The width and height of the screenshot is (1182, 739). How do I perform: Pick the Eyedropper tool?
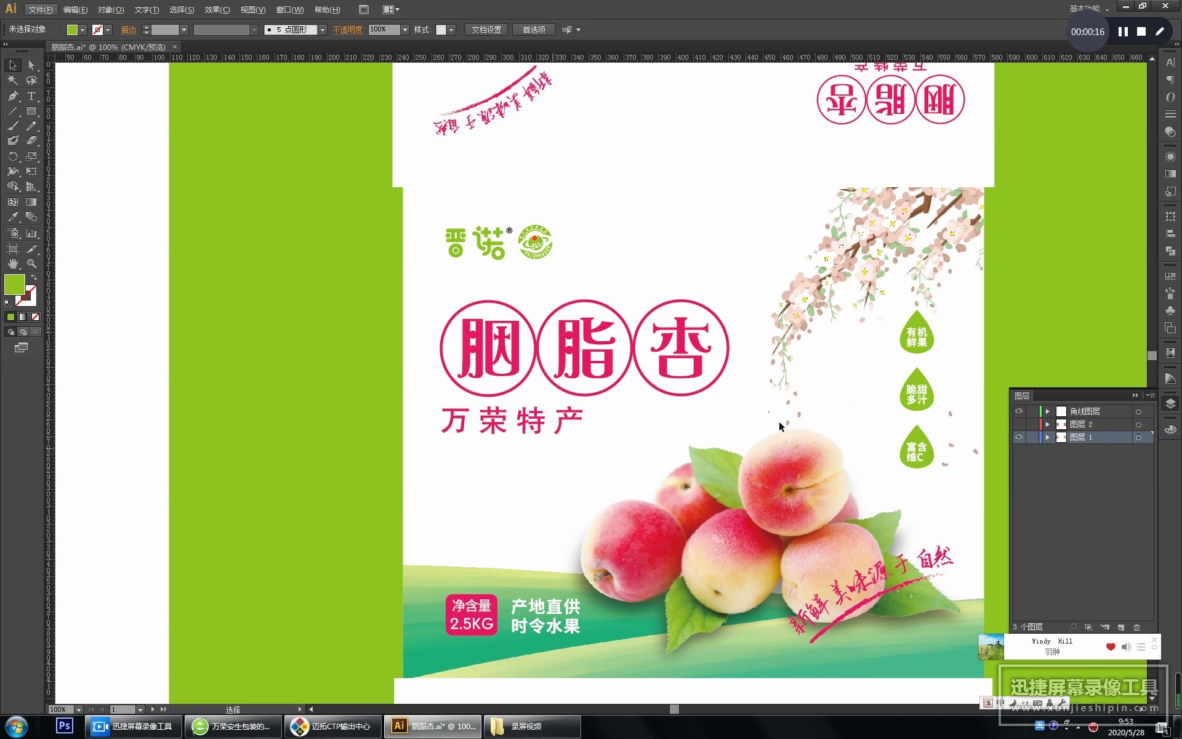pos(12,217)
